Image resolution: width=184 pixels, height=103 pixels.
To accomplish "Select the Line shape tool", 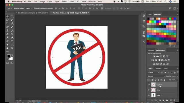I will click(12, 45).
